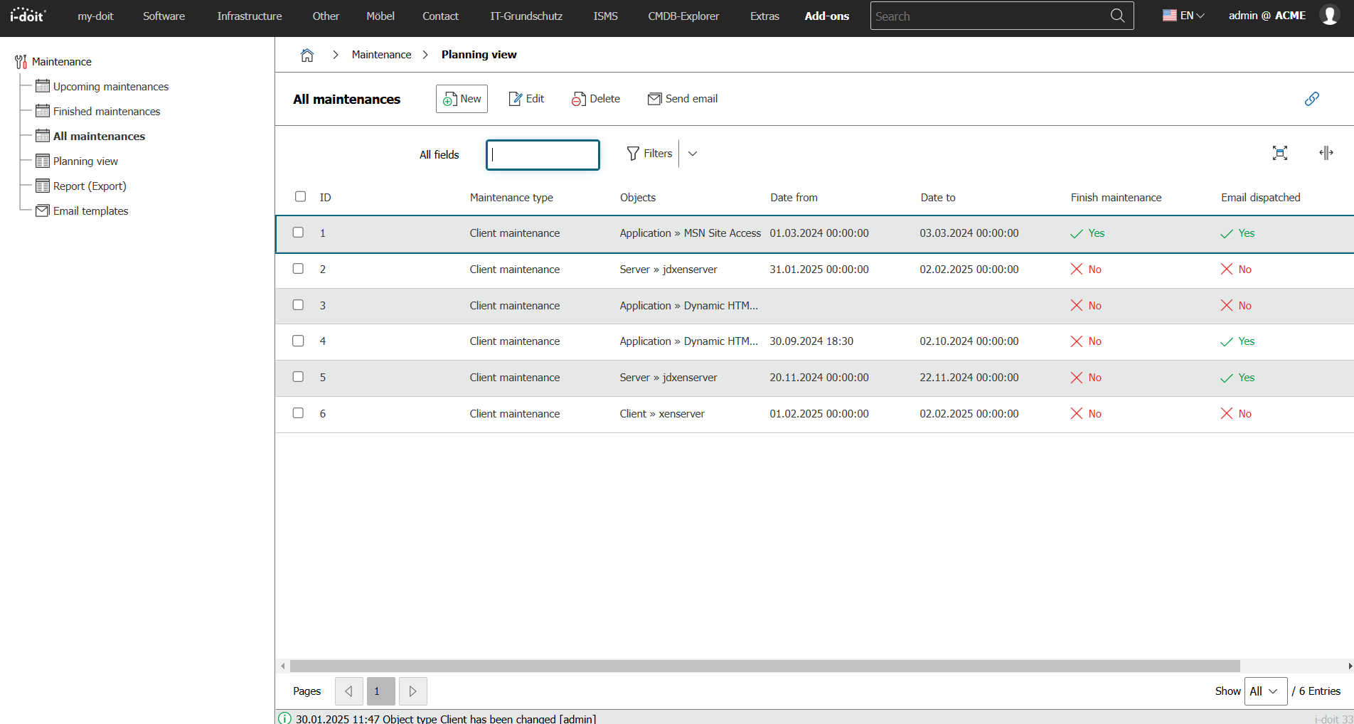Open the IT-Grundschutz menu
The image size is (1354, 724).
pyautogui.click(x=526, y=16)
